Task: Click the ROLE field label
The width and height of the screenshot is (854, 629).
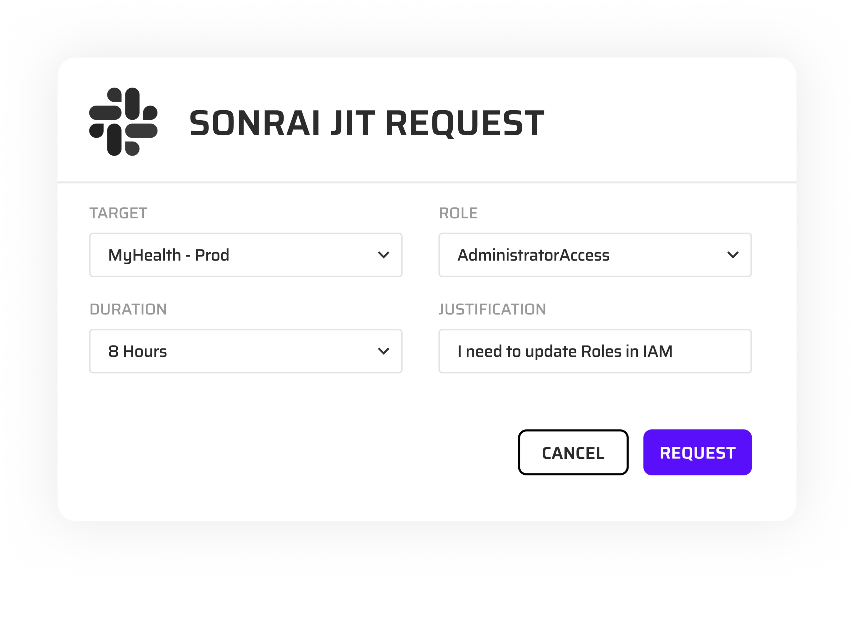Action: (x=458, y=213)
